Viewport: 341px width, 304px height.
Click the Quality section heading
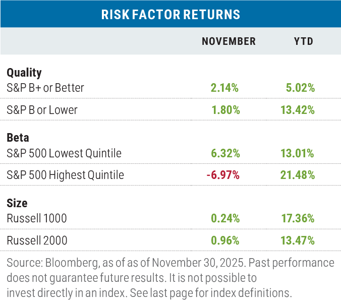coord(24,73)
